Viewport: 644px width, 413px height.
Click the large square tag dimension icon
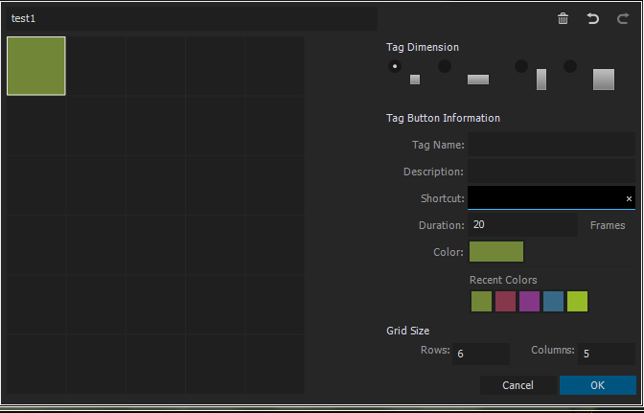click(x=604, y=80)
